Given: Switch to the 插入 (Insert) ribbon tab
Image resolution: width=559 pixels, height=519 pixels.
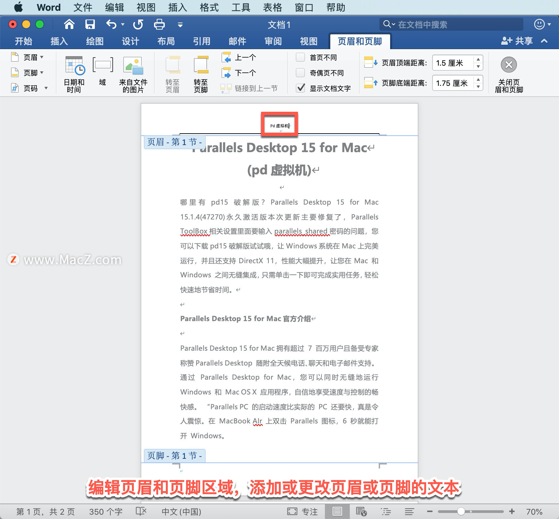Looking at the screenshot, I should click(x=59, y=41).
